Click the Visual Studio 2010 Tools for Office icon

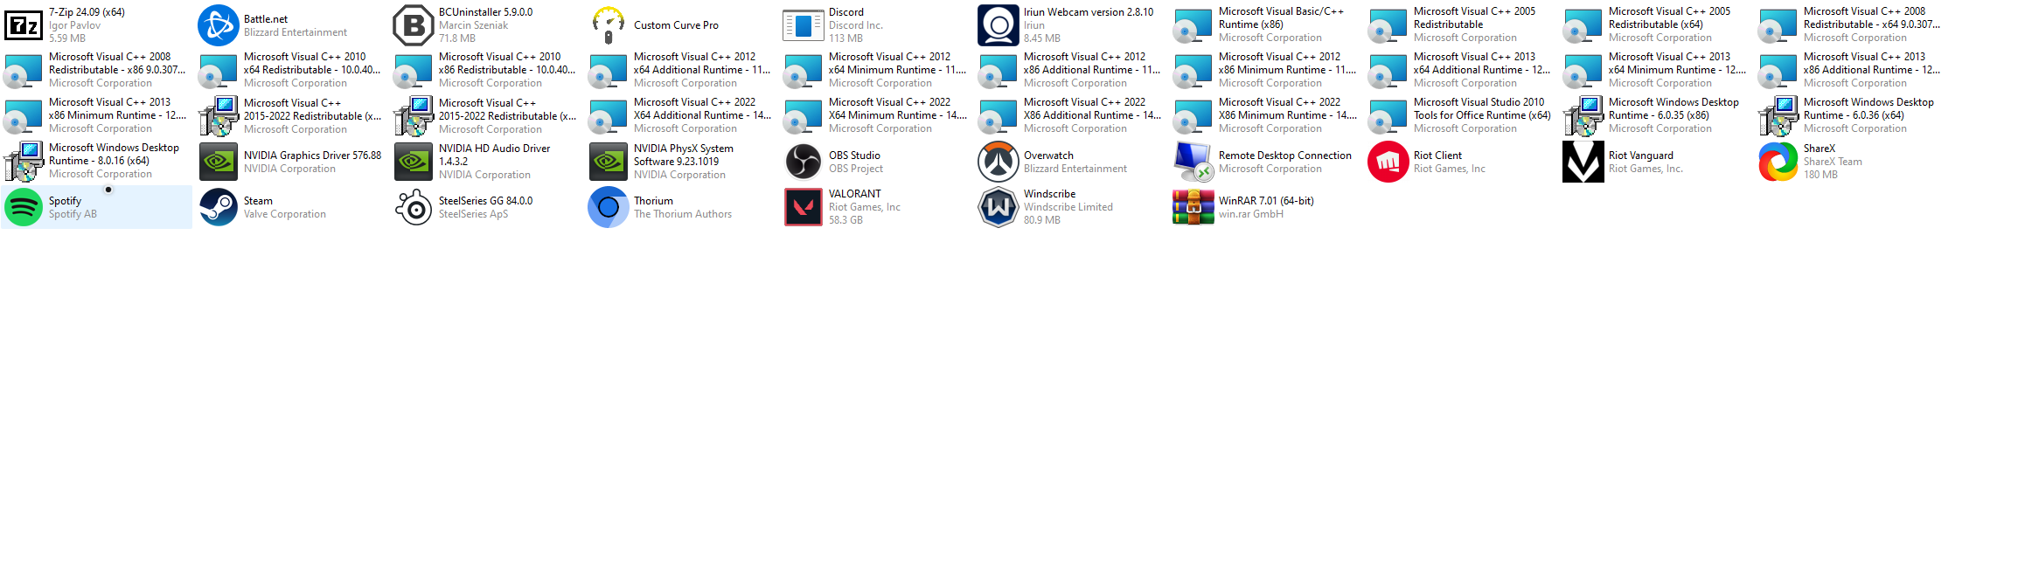[1388, 116]
